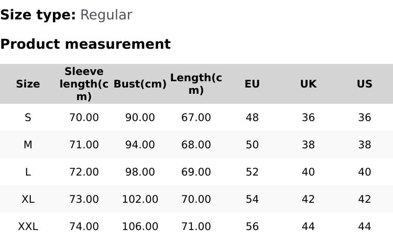Image resolution: width=393 pixels, height=240 pixels.
Task: Select the US column header
Action: pos(364,84)
